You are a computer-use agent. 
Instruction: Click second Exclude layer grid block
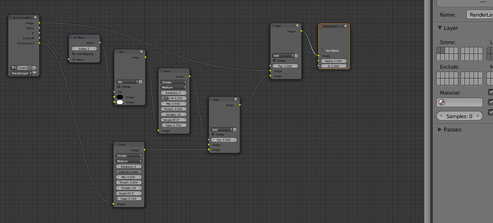tap(471, 78)
